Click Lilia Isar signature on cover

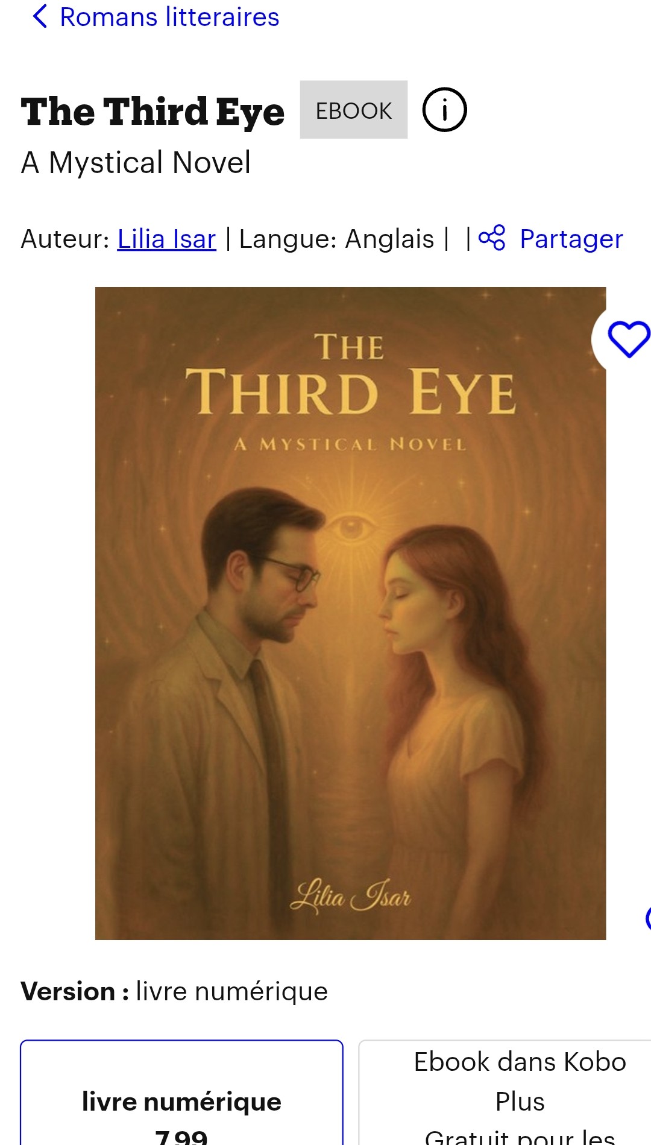(351, 896)
